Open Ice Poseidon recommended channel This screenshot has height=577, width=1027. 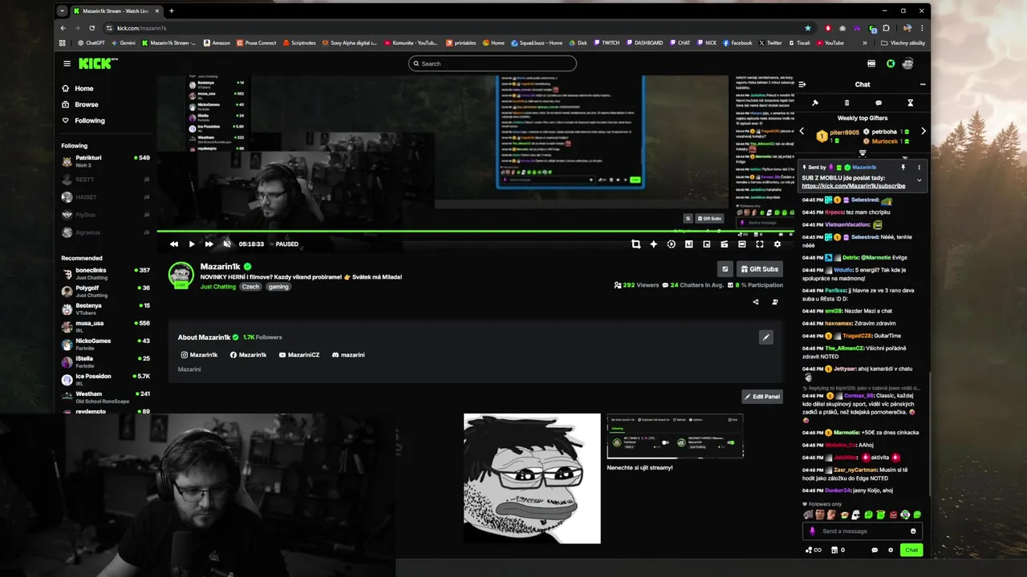click(x=106, y=379)
